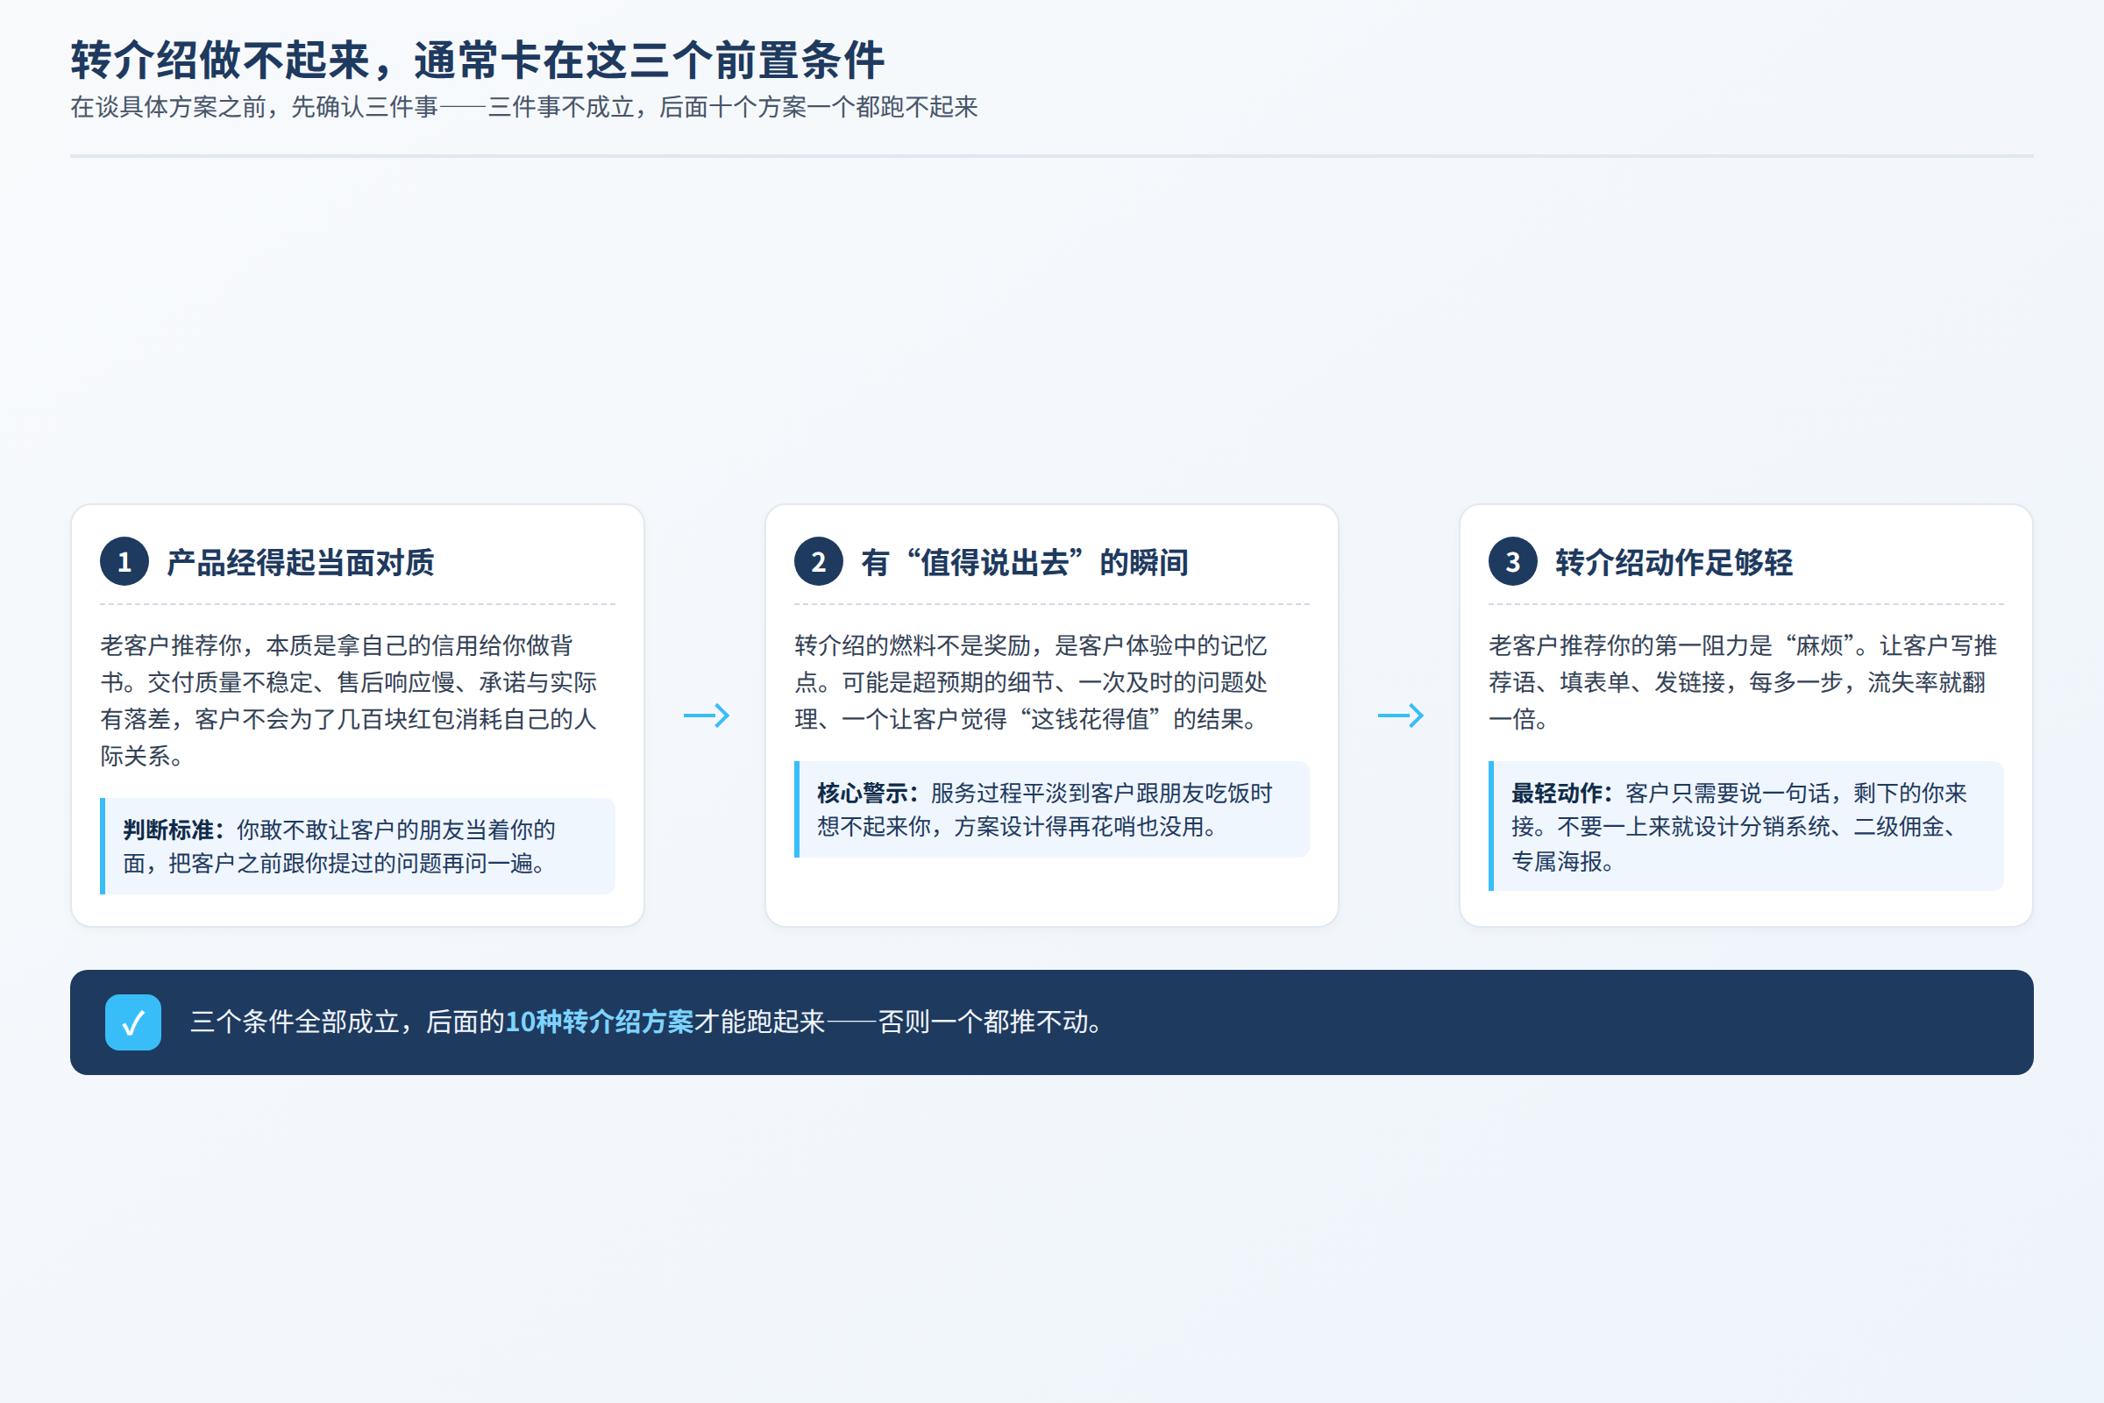Click the 判断标准 callout box
Image resolution: width=2104 pixels, height=1403 pixels.
point(358,846)
